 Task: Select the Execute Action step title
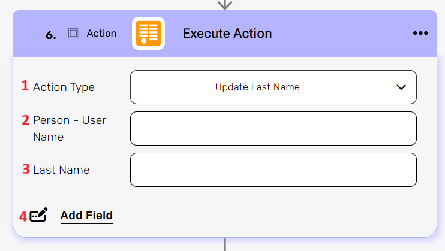[x=227, y=34]
